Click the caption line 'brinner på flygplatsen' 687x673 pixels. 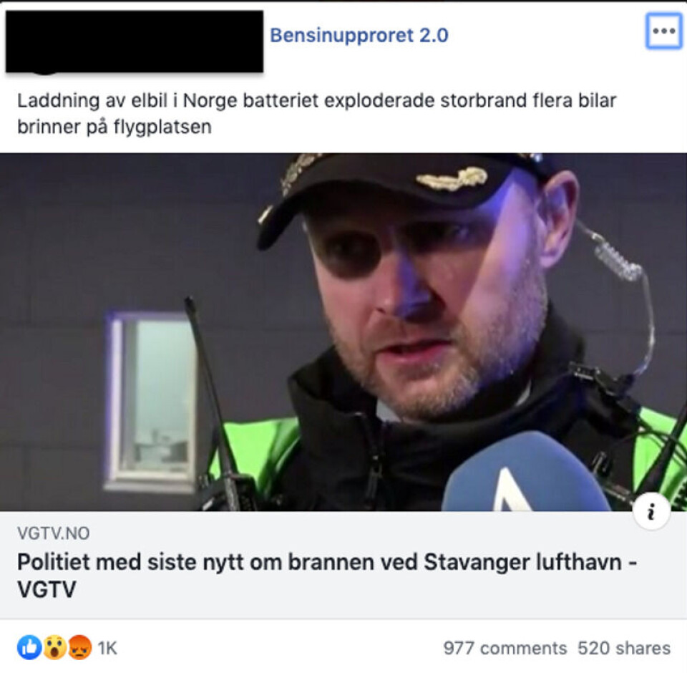[114, 127]
